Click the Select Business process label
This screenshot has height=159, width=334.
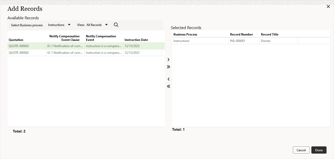pos(27,25)
